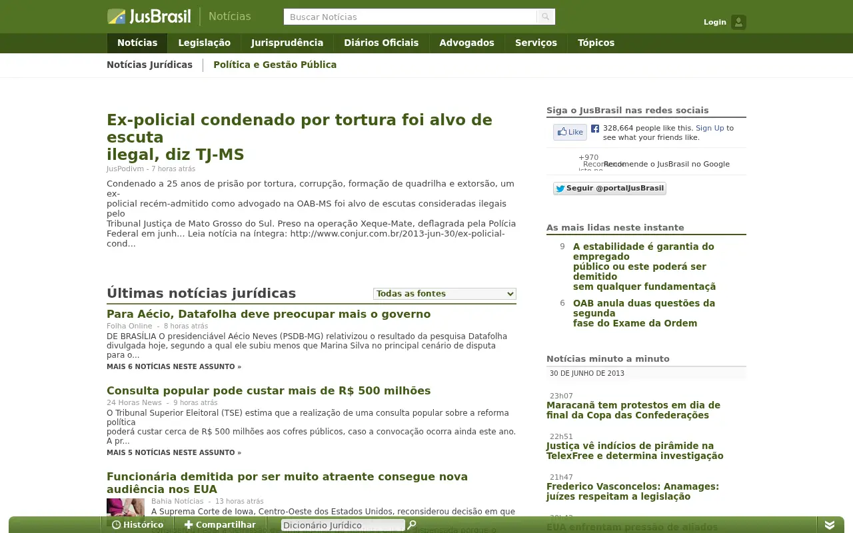Viewport: 853px width, 533px height.
Task: Click the Funcionária demitida article thumbnail
Action: coord(125,512)
